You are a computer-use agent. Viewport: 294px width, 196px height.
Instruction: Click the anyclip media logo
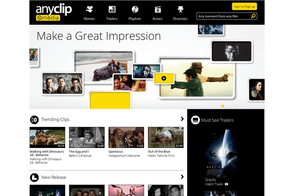(x=53, y=12)
